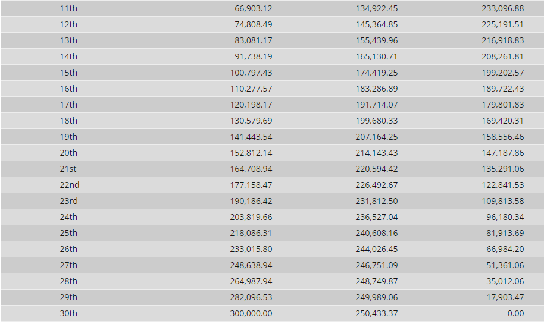Select the 23rd row label
This screenshot has height=324, width=544.
coord(68,201)
